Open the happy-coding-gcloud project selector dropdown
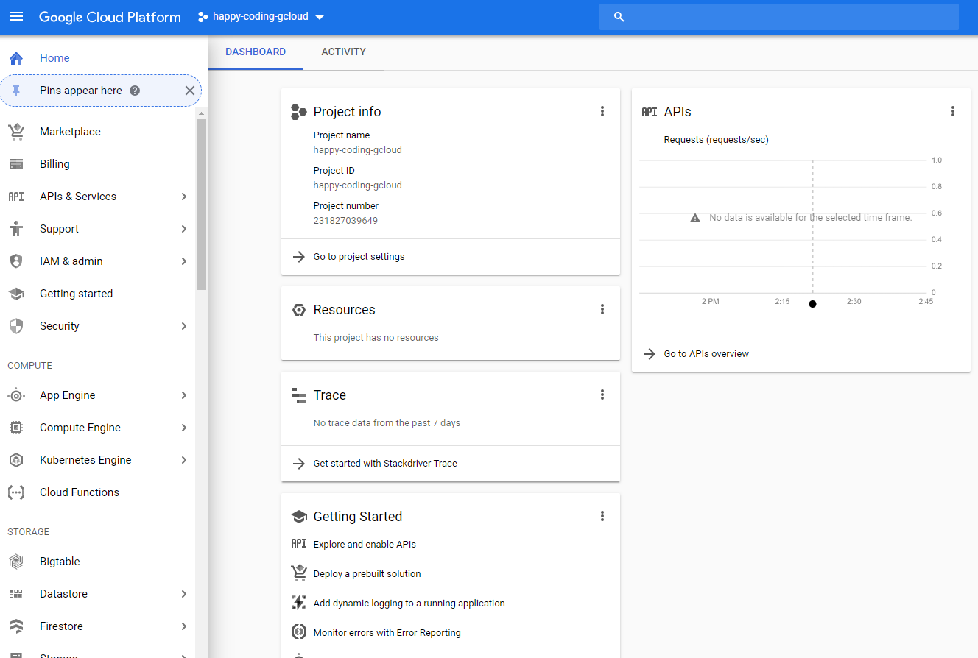The image size is (978, 658). (261, 17)
